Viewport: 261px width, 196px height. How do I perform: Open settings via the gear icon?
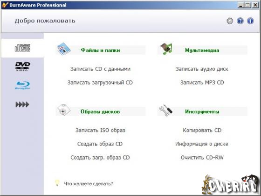point(230,21)
